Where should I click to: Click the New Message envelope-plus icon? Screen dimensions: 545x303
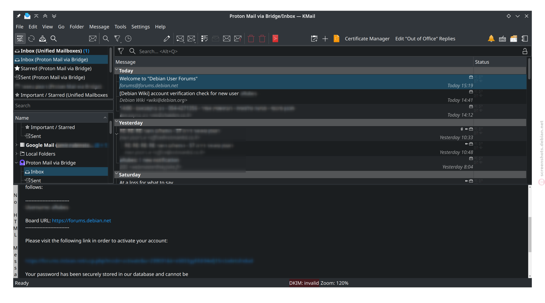point(93,39)
